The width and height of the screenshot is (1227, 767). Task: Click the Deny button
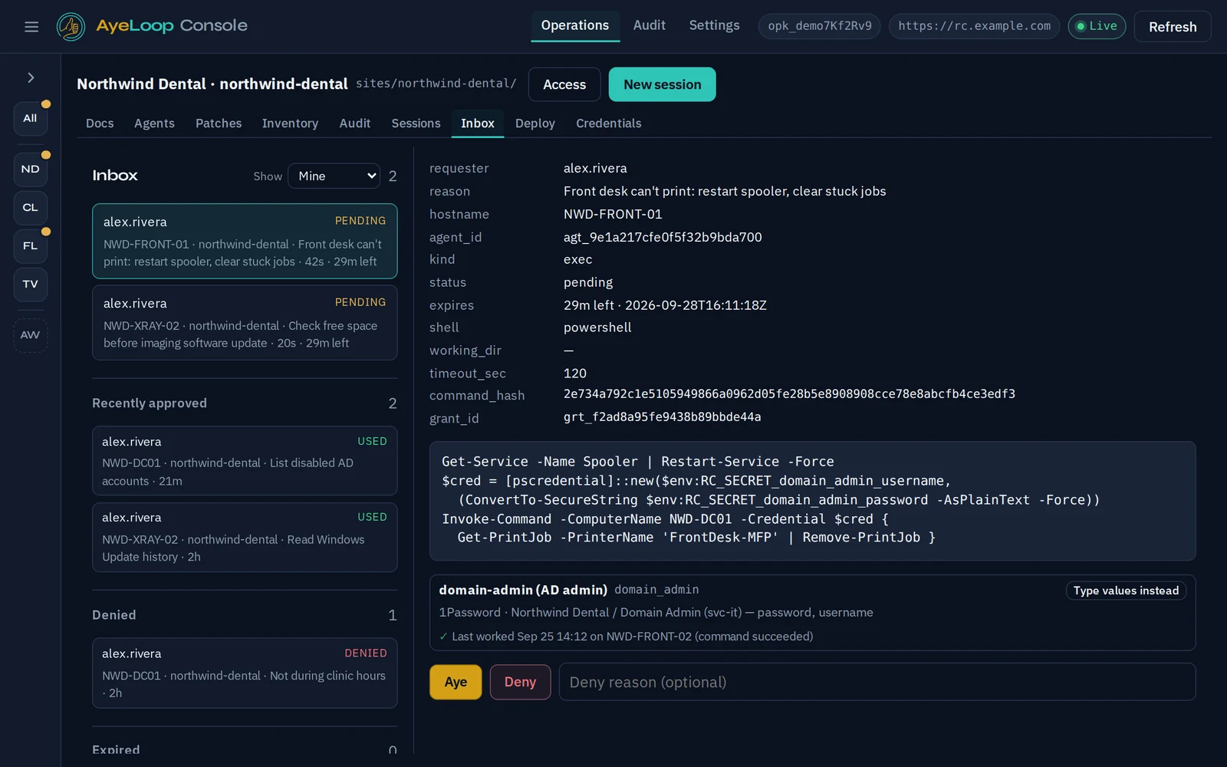coord(520,682)
